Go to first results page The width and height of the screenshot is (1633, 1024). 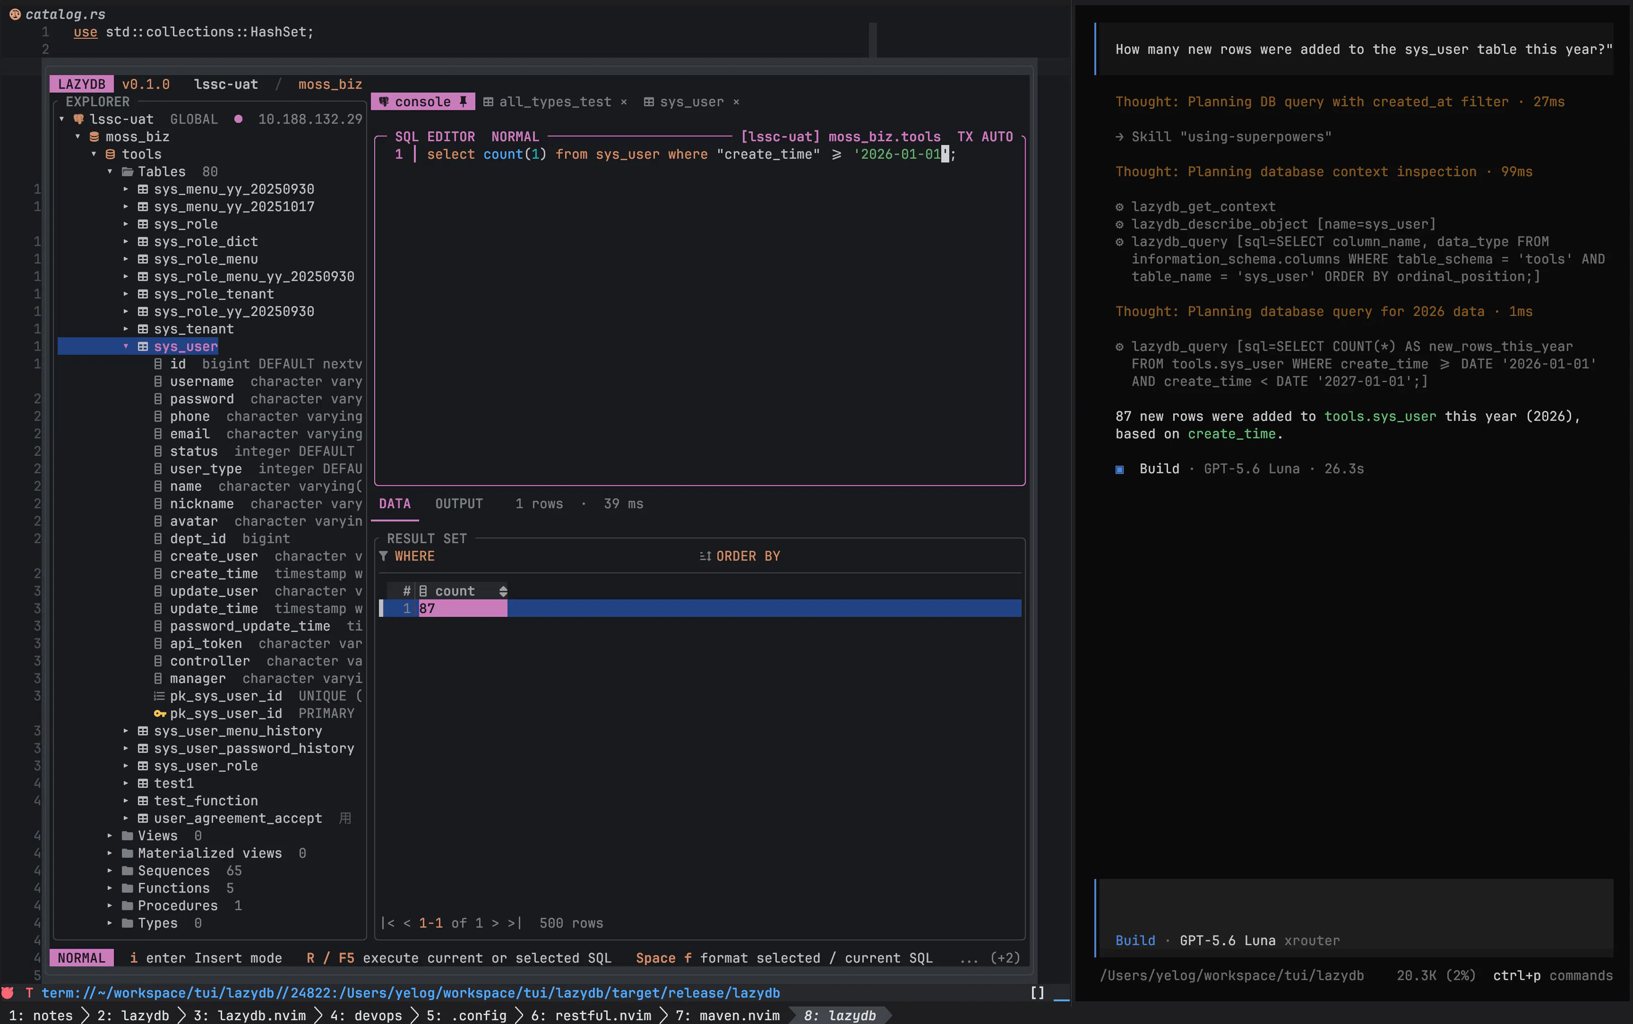click(387, 924)
